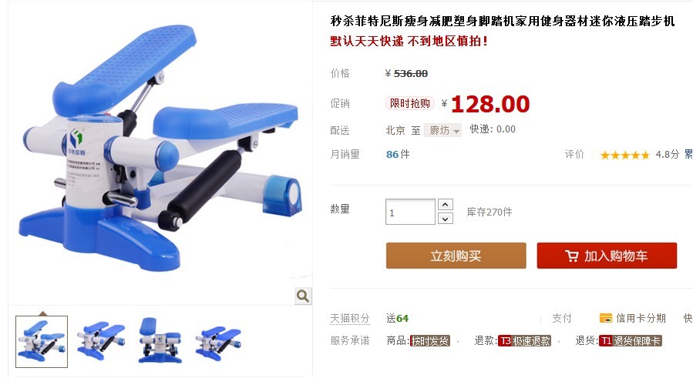The height and width of the screenshot is (378, 693).
Task: Click the 限时抢购 promotion tag
Action: pos(409,103)
